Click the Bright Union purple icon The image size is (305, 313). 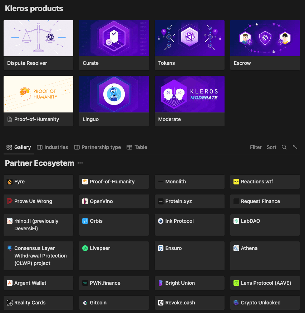tap(161, 283)
